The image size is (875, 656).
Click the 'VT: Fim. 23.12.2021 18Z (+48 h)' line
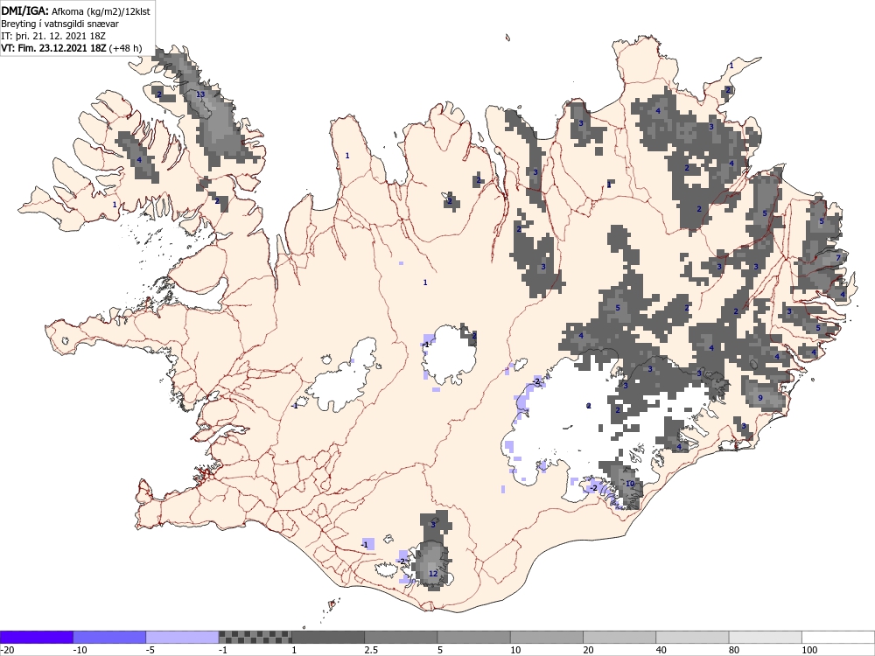coord(72,48)
